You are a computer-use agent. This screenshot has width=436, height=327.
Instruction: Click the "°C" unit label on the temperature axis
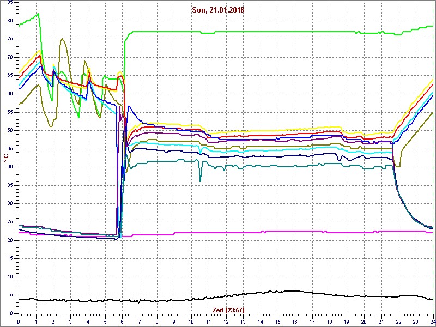click(x=5, y=158)
